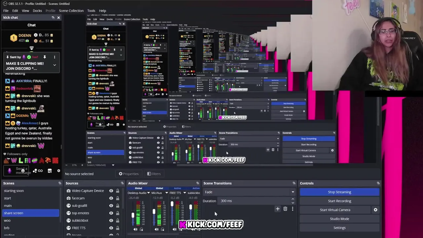Screen dimensions: 423x238
Task: Unlock the subkickbot source
Action: click(x=117, y=220)
